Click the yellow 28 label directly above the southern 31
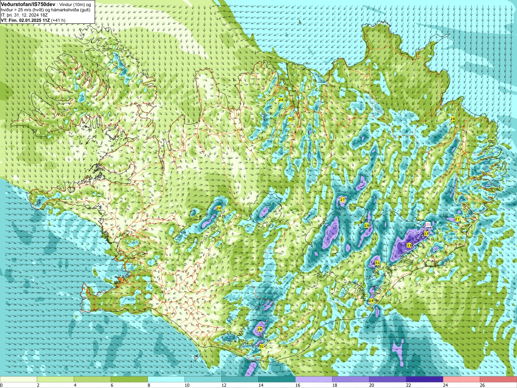 tap(260, 329)
